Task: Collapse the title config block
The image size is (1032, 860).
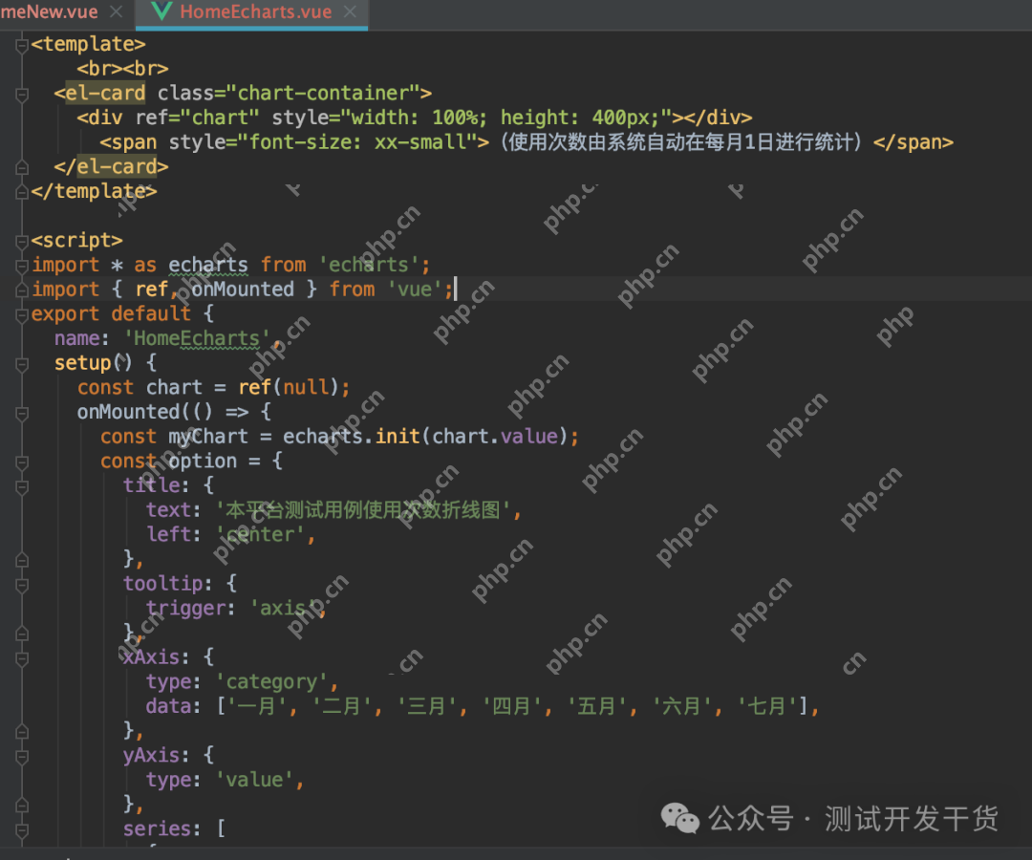Action: coord(22,486)
